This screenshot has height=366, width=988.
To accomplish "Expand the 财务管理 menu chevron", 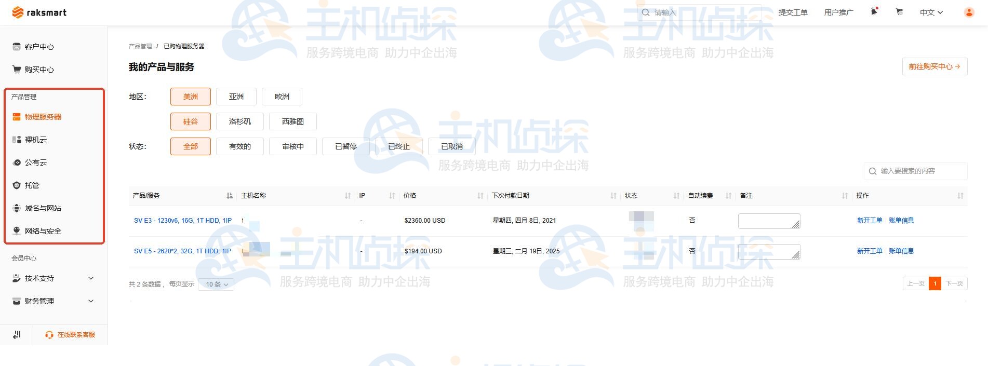I will click(91, 301).
